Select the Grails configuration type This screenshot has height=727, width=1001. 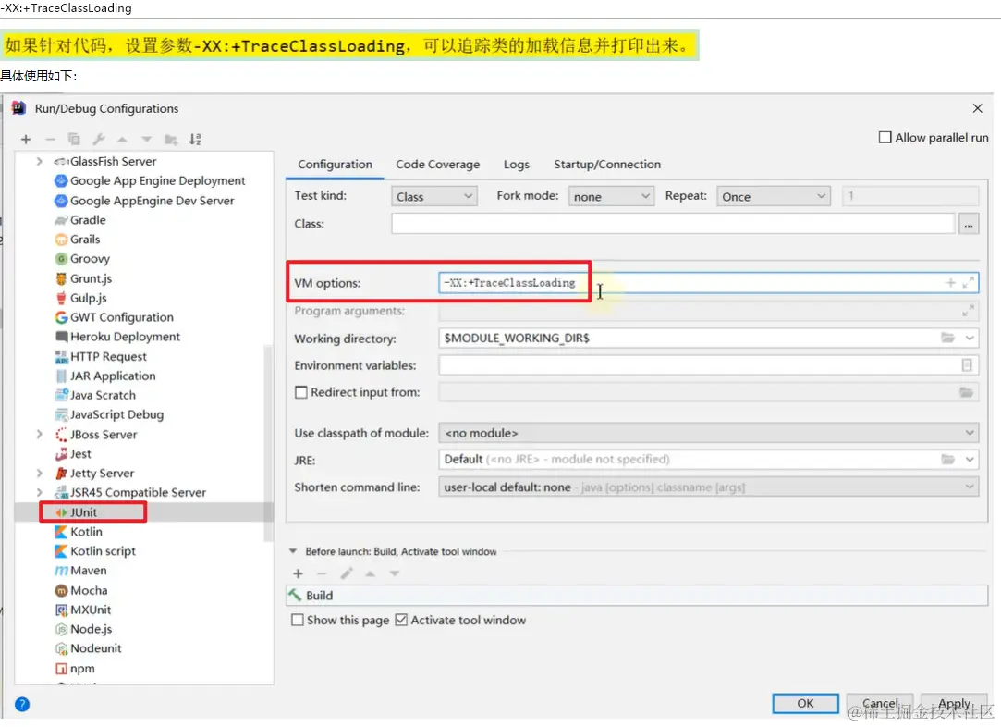click(85, 240)
